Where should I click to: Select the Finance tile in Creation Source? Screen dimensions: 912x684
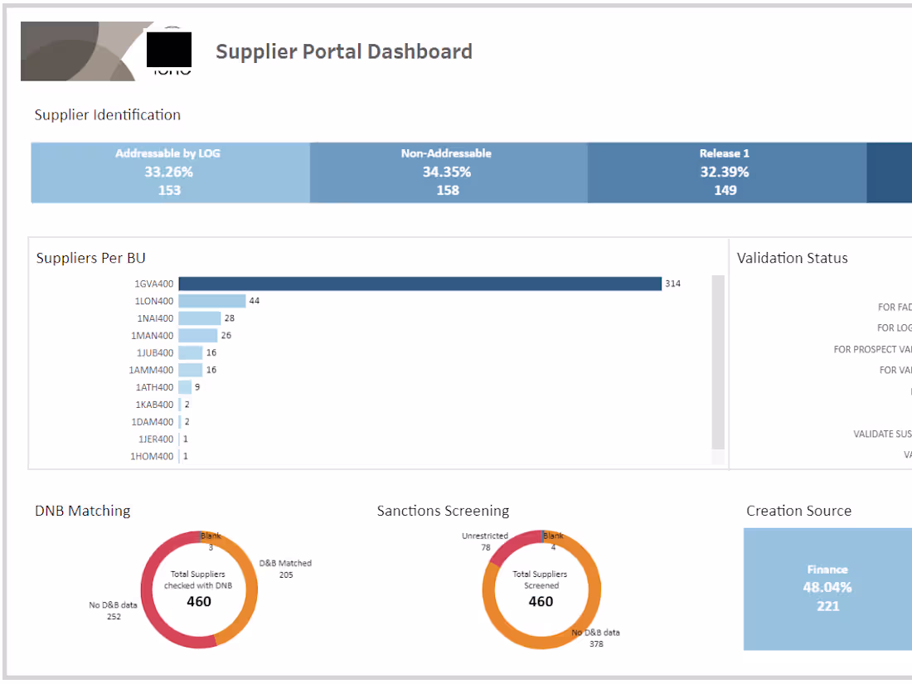click(x=827, y=589)
